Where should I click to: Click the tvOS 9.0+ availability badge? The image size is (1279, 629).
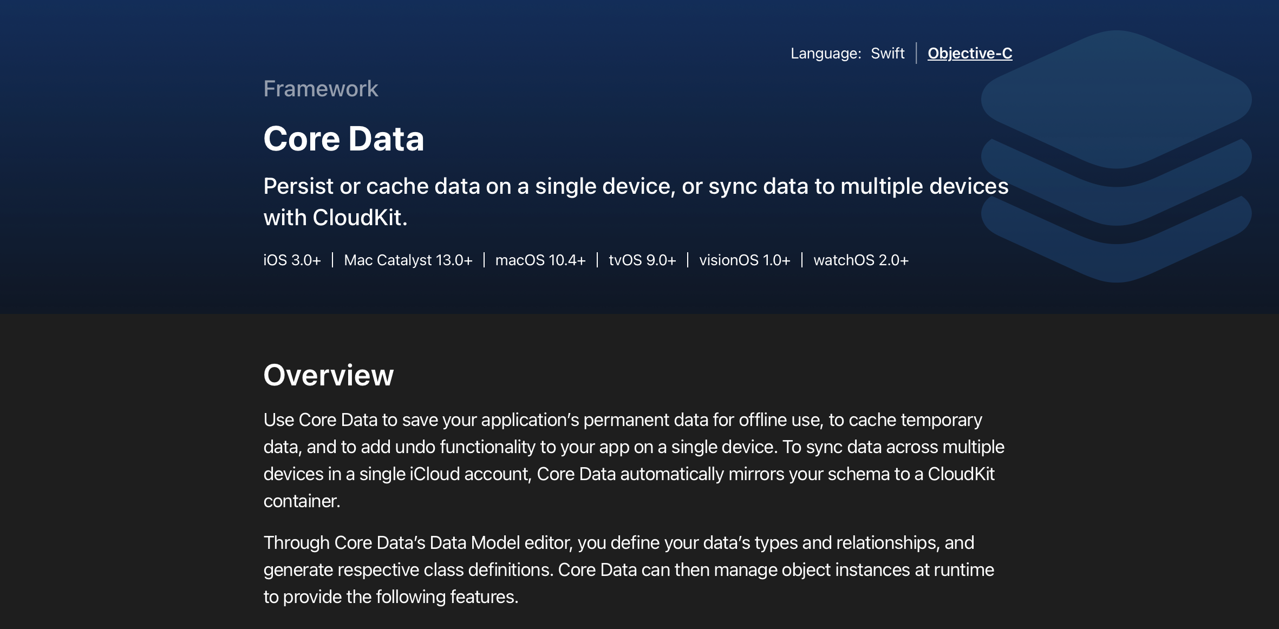(642, 260)
